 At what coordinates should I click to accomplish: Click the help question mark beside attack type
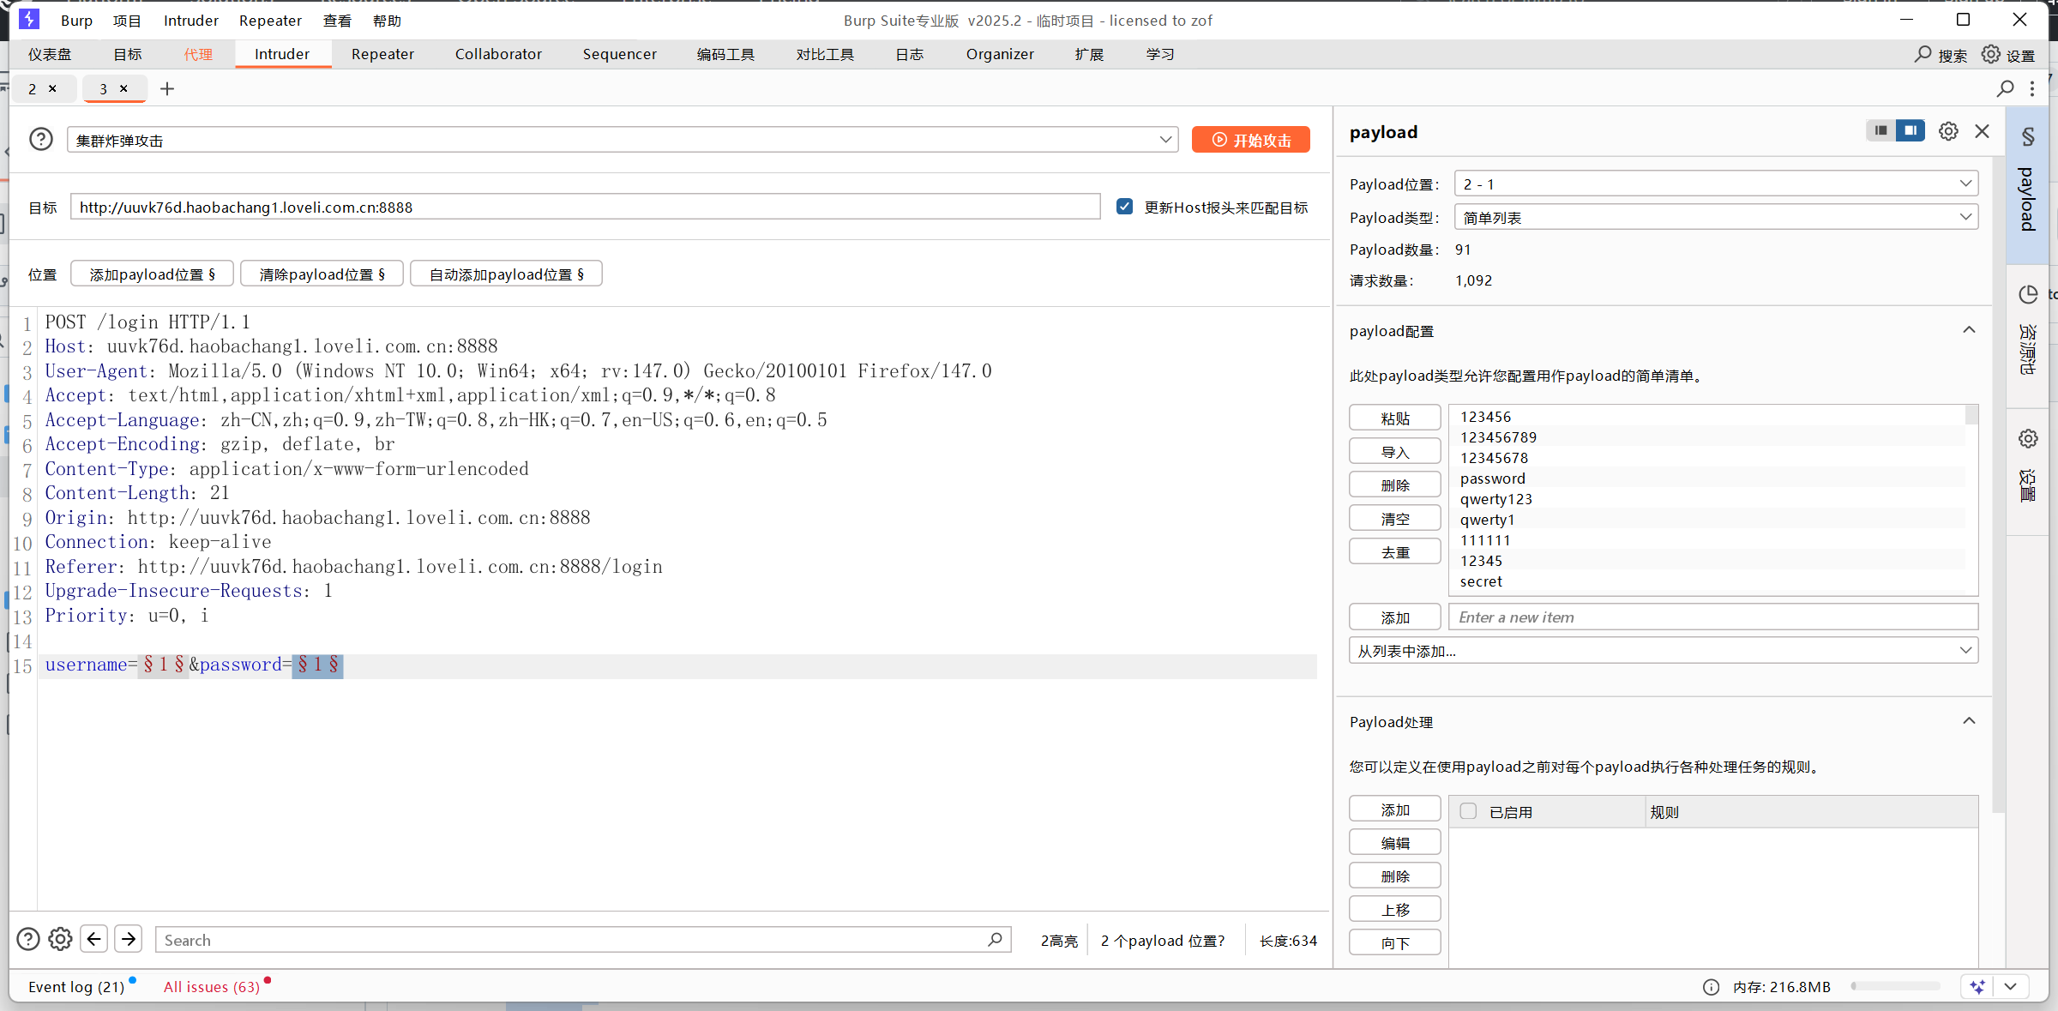[40, 139]
